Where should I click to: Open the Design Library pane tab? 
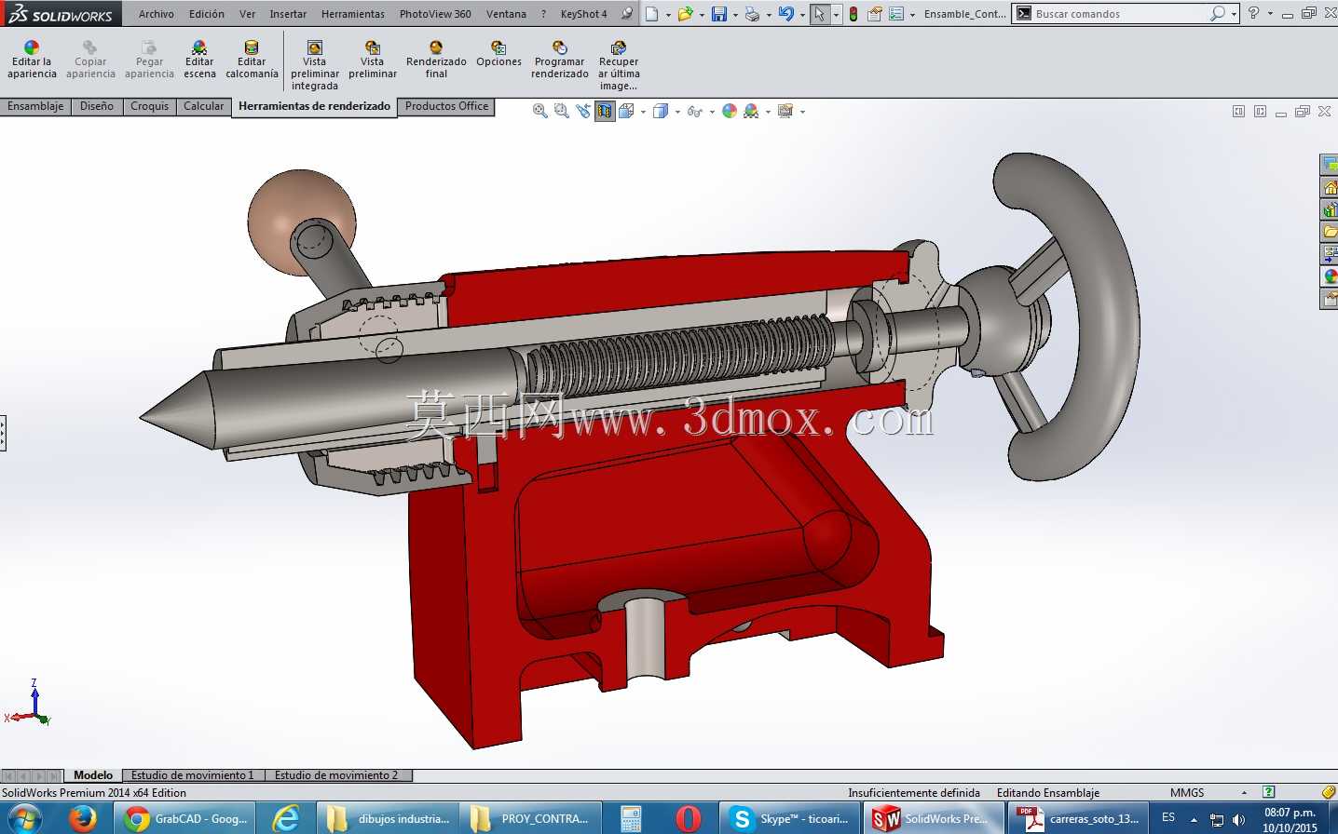[1330, 209]
